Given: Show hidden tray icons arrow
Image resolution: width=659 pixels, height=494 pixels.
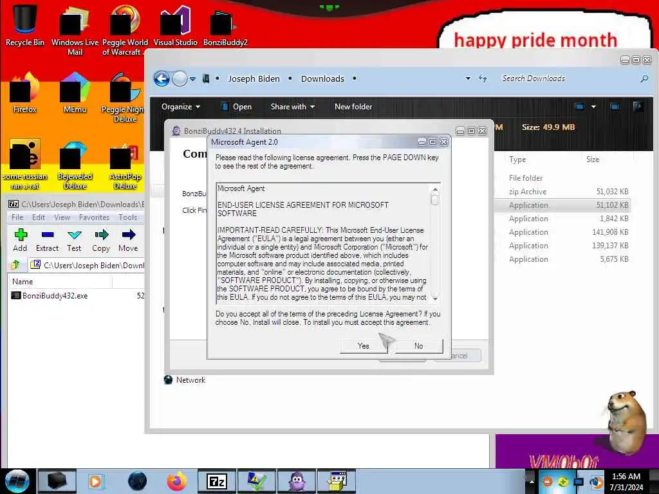Looking at the screenshot, I should tap(532, 481).
